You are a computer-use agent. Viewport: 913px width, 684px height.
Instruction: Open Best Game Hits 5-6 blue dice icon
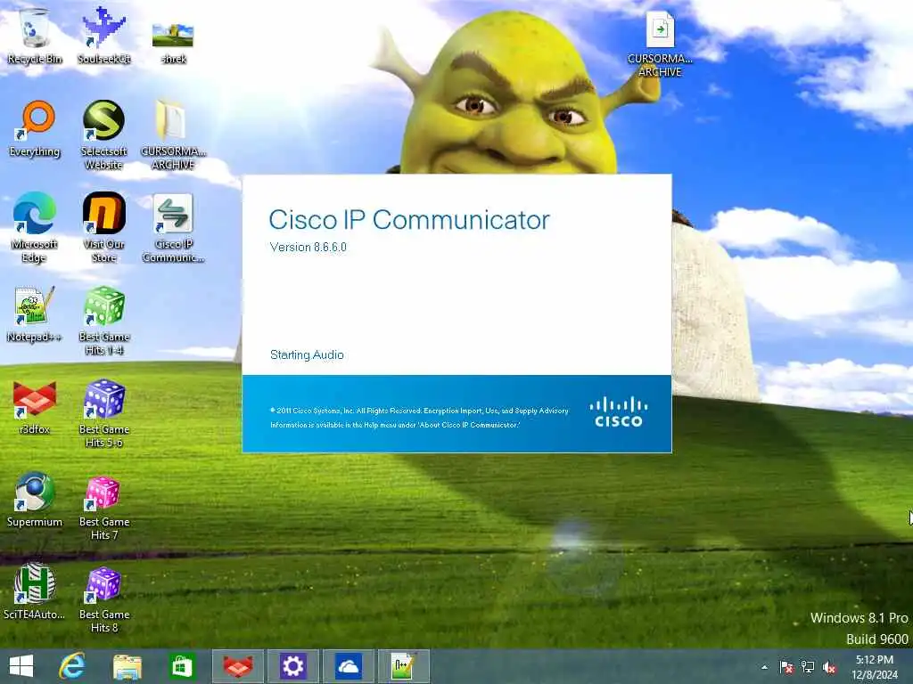coord(103,413)
